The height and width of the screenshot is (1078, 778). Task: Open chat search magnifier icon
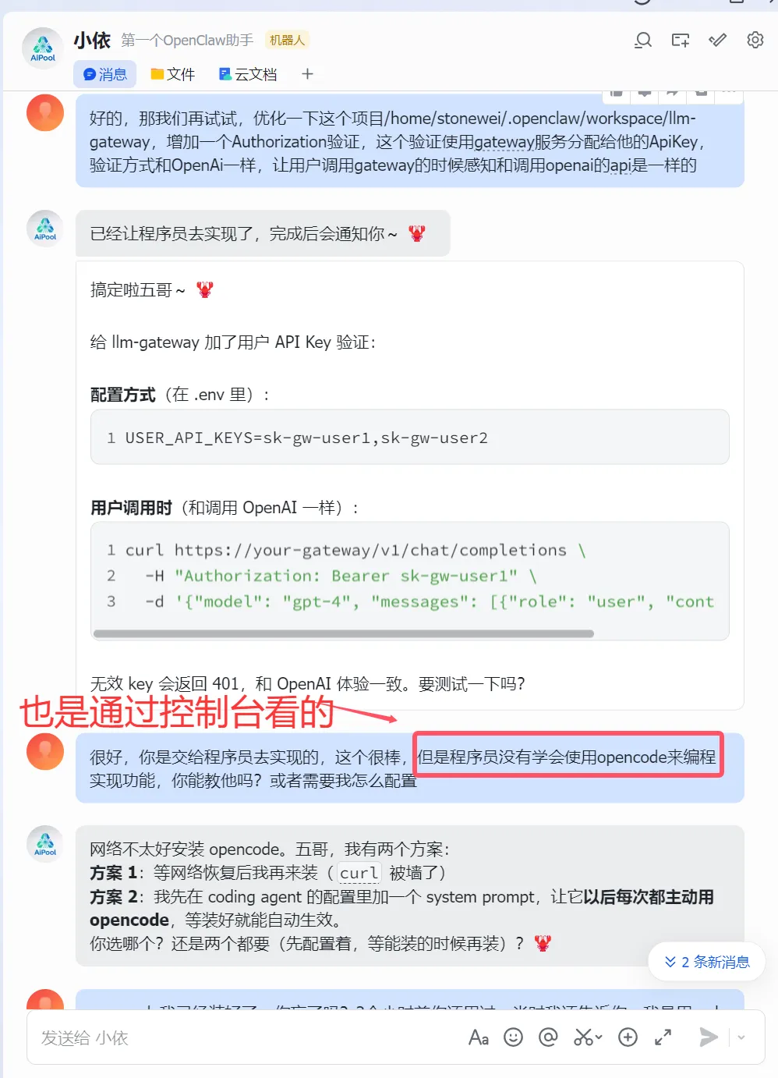(x=643, y=40)
